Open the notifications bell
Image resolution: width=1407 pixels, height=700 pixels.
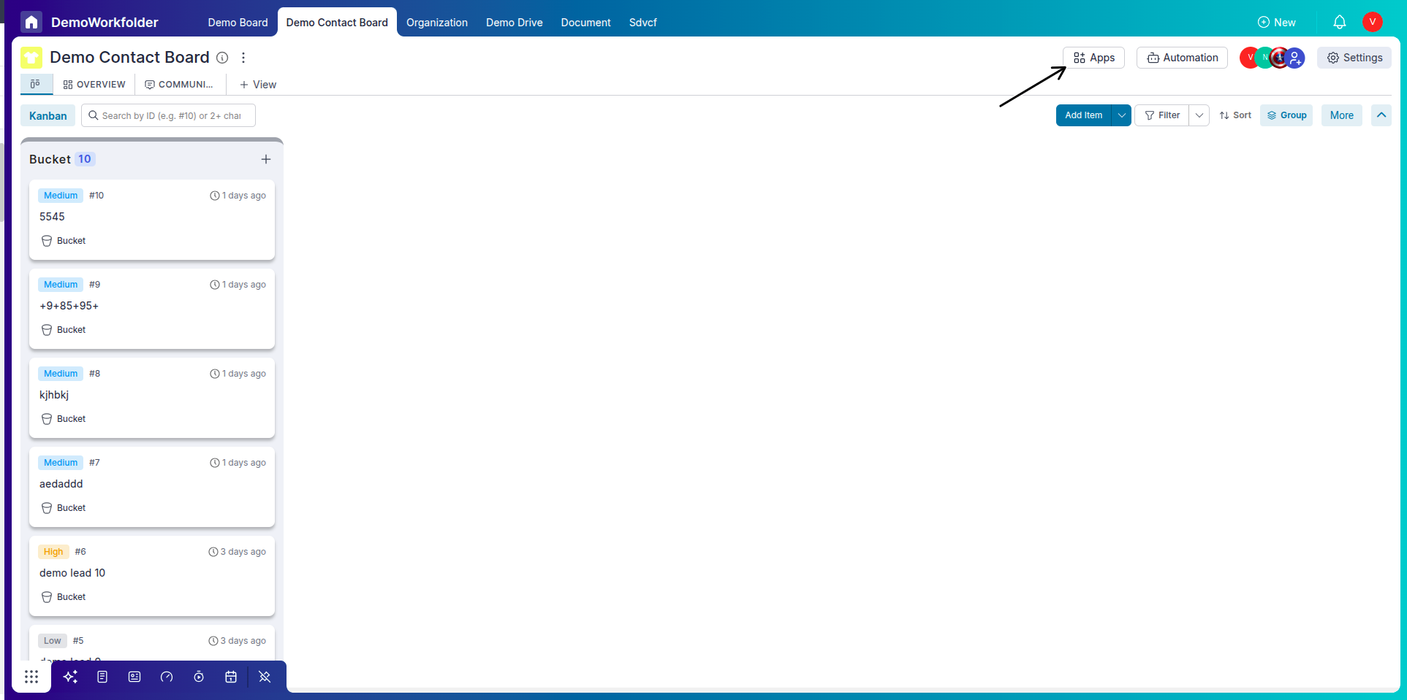[x=1339, y=22]
